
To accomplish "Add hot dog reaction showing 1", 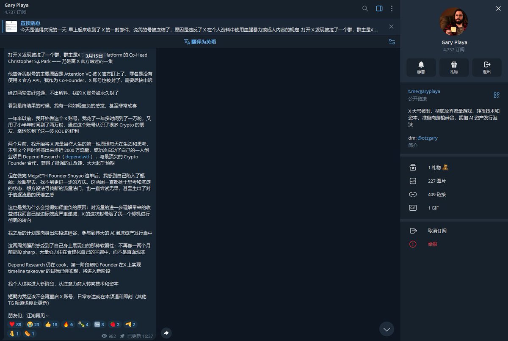I will [x=30, y=334].
